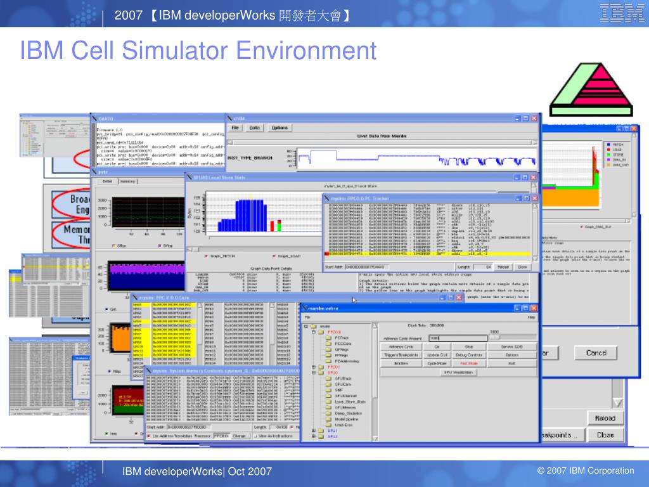Click X icon of PC Tracker window title

[x=327, y=198]
